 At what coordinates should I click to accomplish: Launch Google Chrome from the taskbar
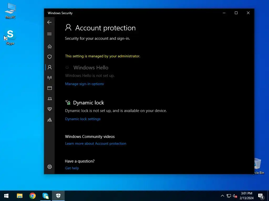32,196
